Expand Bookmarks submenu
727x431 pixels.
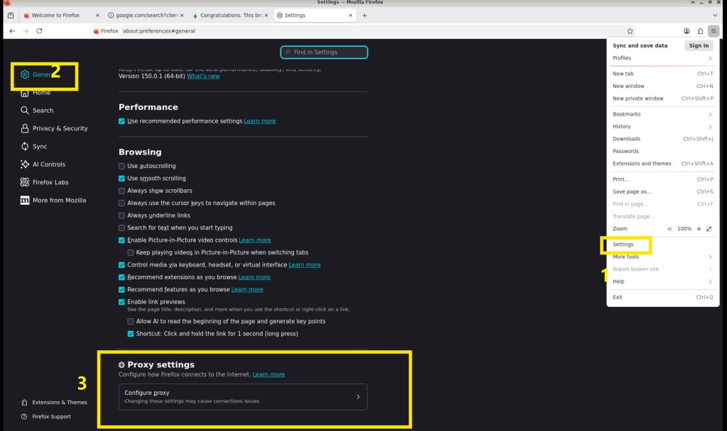point(662,114)
